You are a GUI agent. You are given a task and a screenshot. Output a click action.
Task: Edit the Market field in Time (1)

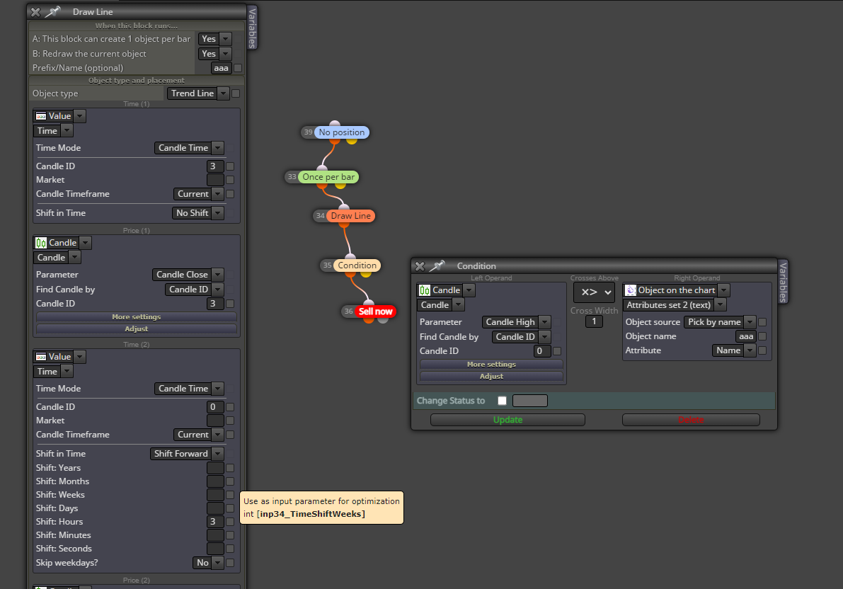[x=215, y=180]
